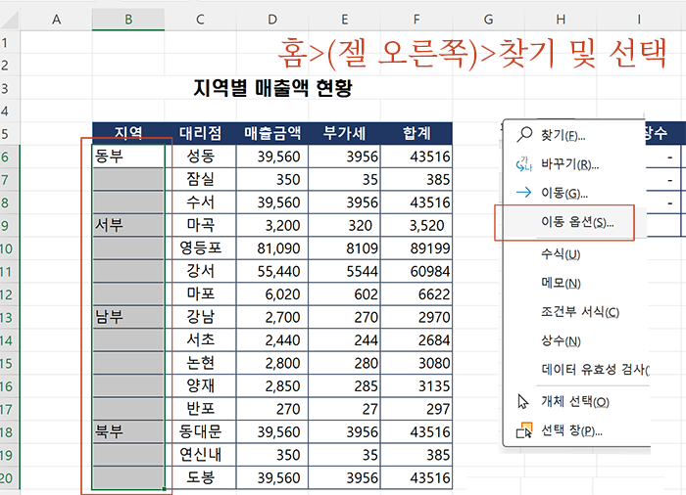Viewport: 686px width, 495px height.
Task: Click the 대리점 header cell
Action: pos(200,133)
